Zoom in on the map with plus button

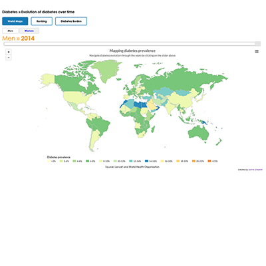(9, 52)
